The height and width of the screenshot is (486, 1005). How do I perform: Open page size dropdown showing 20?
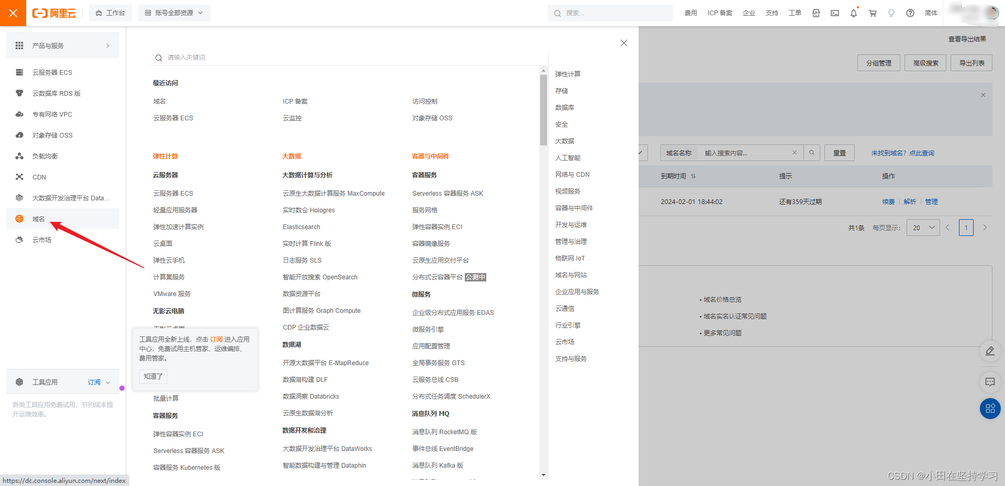tap(923, 228)
